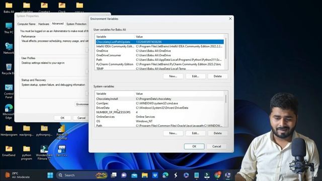Cancel the Environment Variables dialog

217,146
